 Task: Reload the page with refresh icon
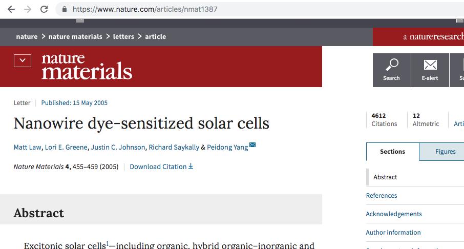tap(44, 9)
